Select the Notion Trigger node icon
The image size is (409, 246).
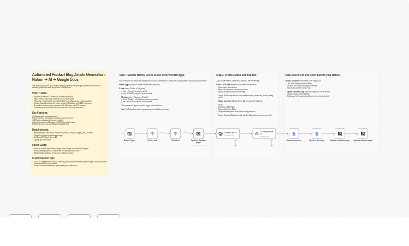129,134
